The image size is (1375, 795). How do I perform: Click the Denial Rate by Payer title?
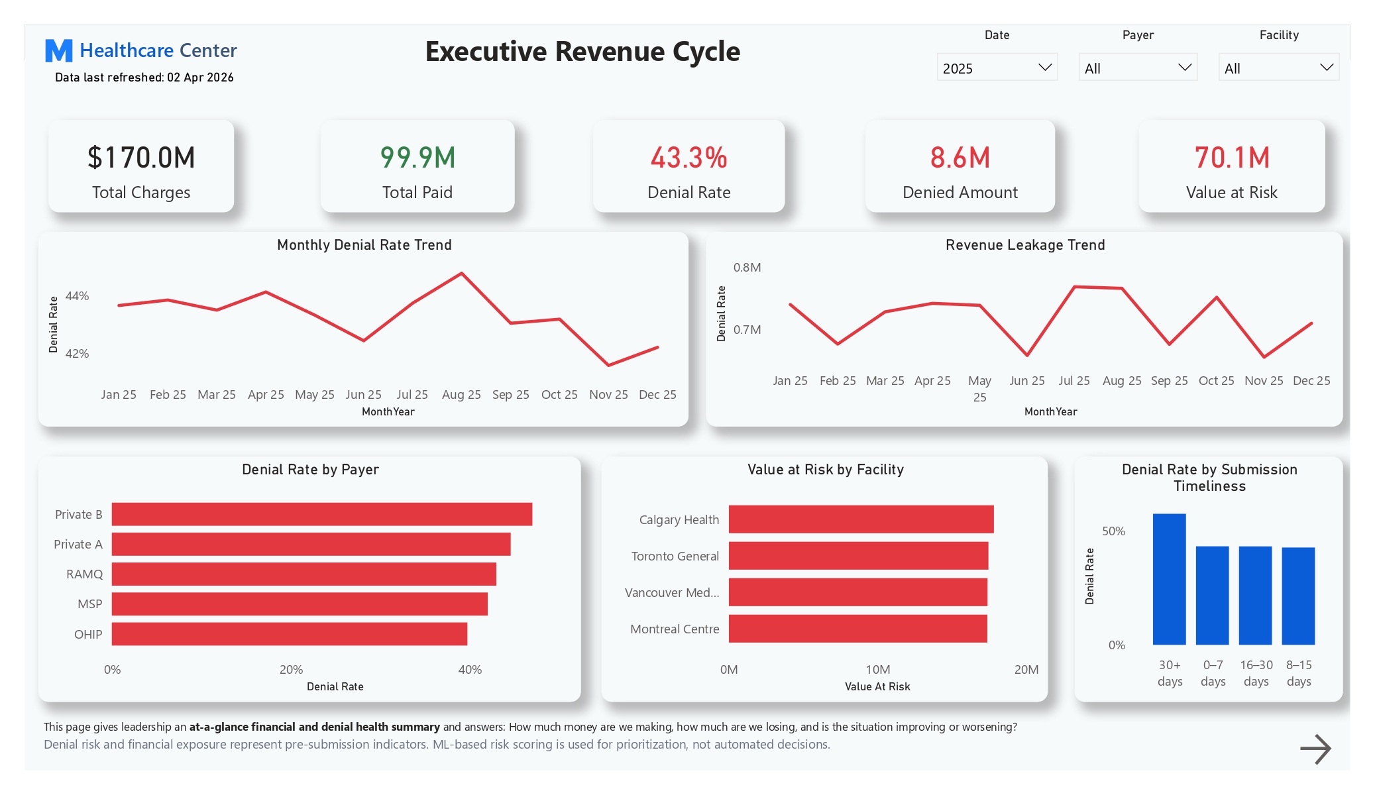point(310,470)
